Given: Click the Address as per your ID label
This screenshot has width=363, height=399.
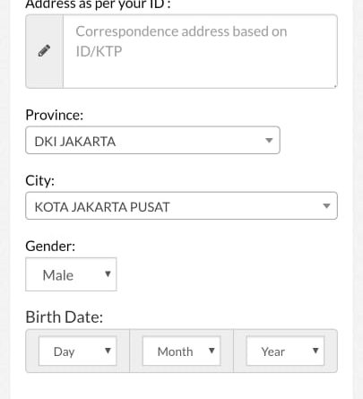Looking at the screenshot, I should [98, 4].
